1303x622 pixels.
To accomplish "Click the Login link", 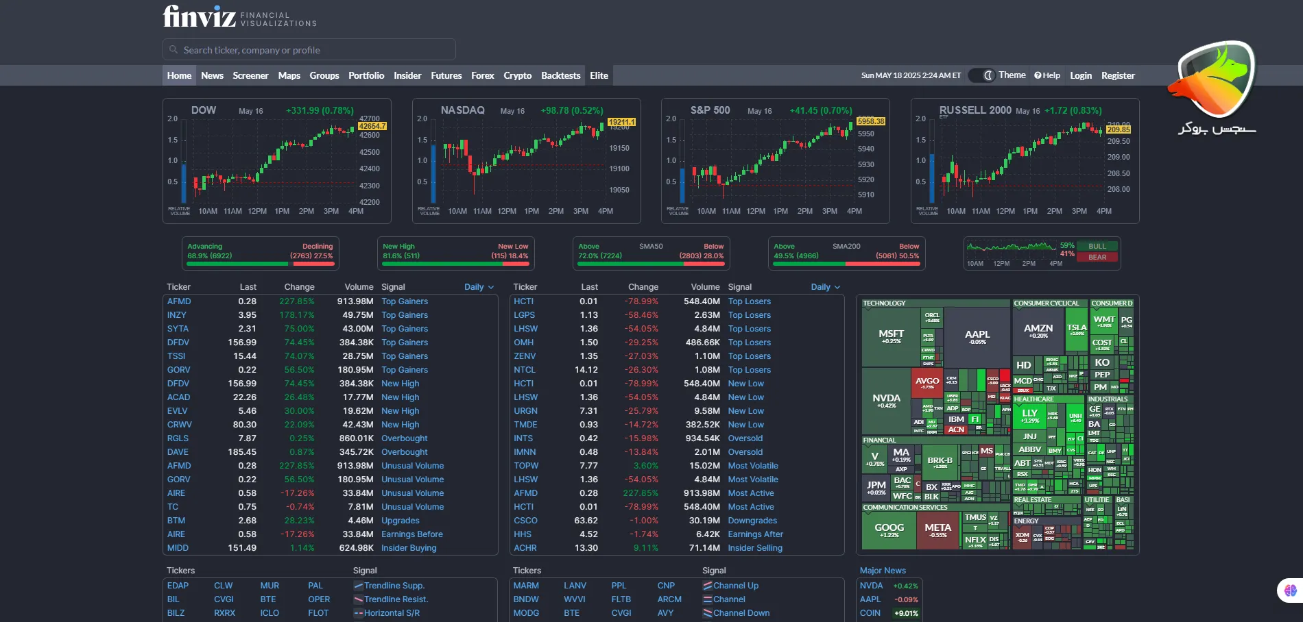I will 1080,75.
